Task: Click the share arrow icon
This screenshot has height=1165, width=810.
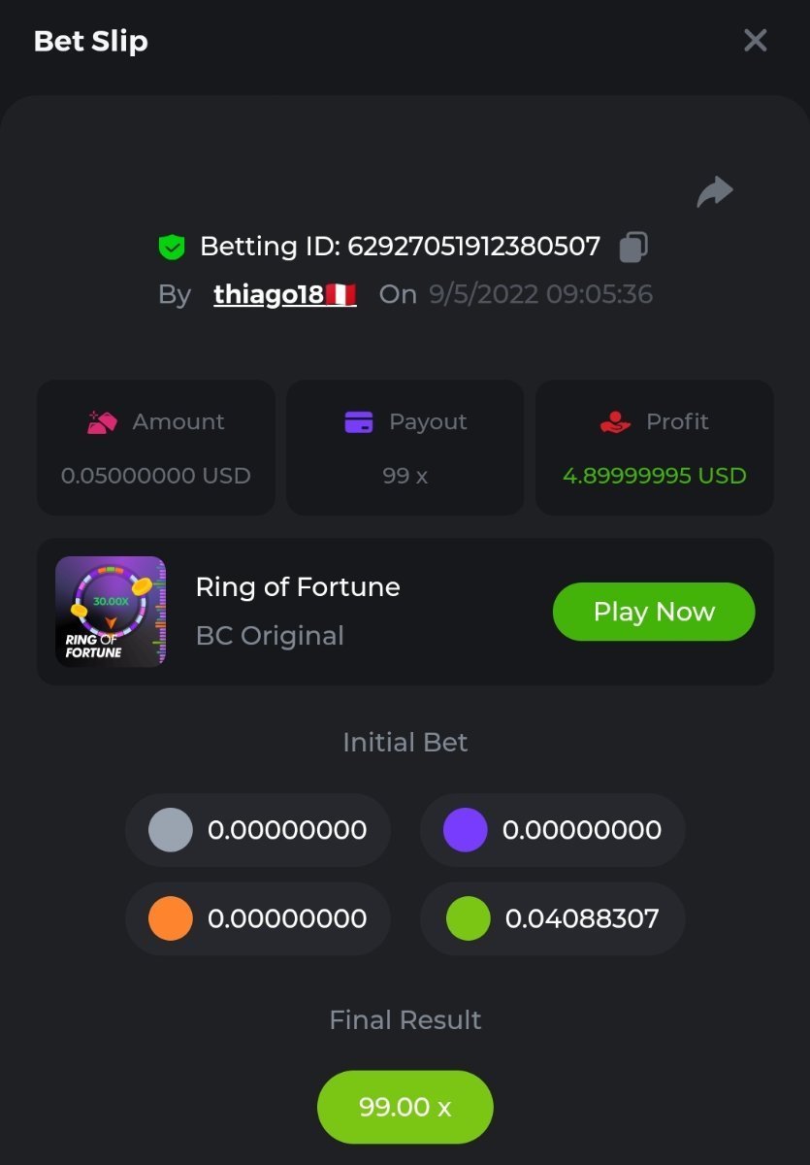Action: (715, 191)
